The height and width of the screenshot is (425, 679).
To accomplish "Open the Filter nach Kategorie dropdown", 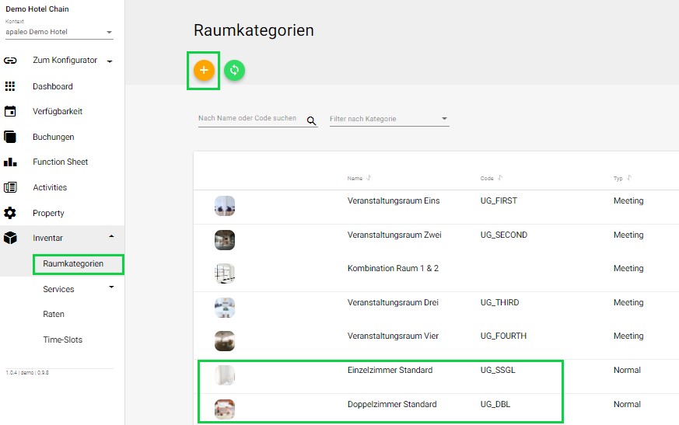I will click(390, 119).
